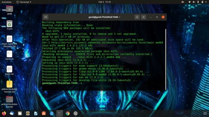Click 'Processing triggers for gnome-menus' line
The image size is (209, 117).
86,69
